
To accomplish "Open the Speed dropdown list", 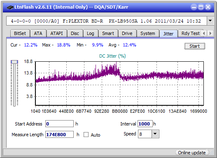I will point(155,134).
